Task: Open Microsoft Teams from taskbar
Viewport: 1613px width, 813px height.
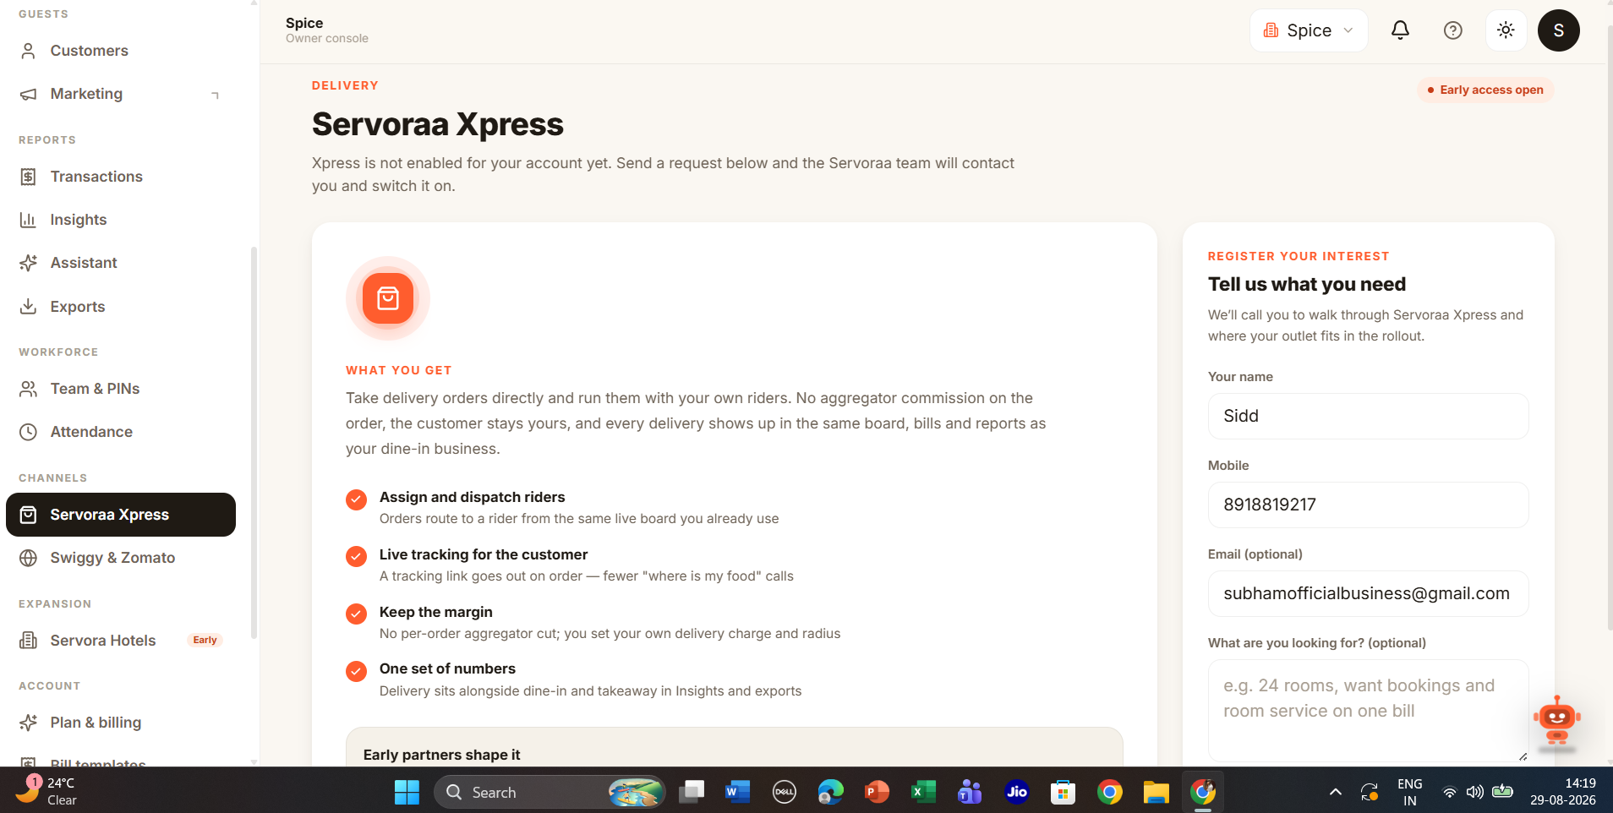Action: [x=970, y=792]
